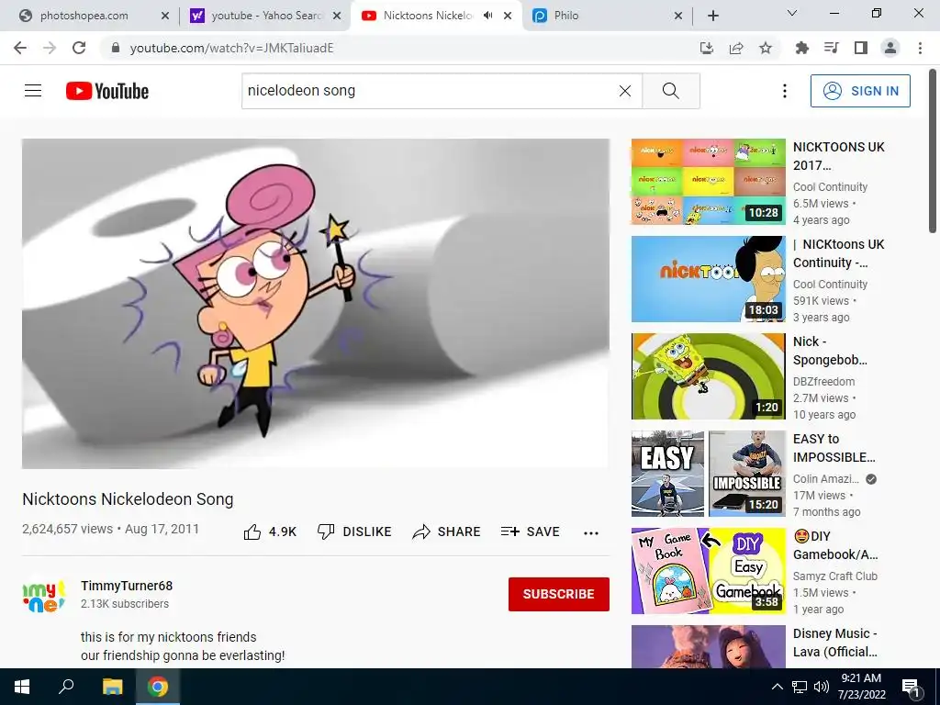Expand the tab search chevron
Image resolution: width=940 pixels, height=705 pixels.
(792, 13)
